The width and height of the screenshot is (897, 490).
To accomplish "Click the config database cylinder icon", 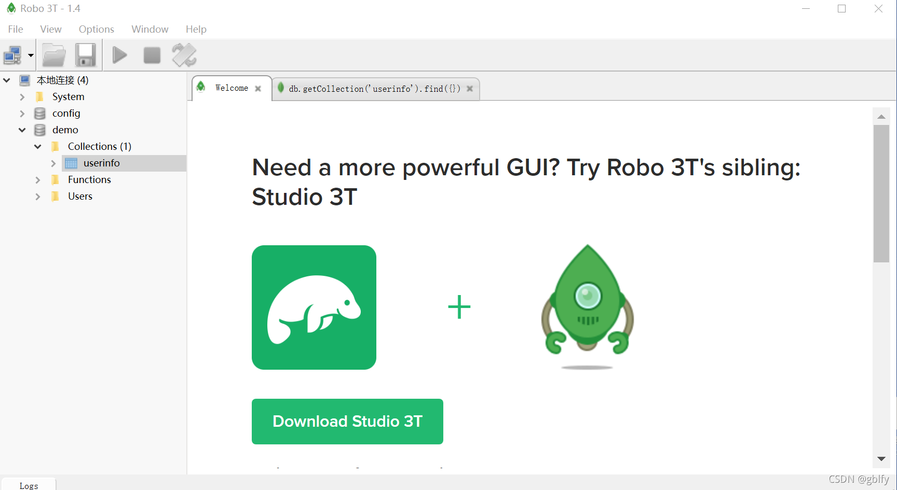I will pyautogui.click(x=40, y=114).
